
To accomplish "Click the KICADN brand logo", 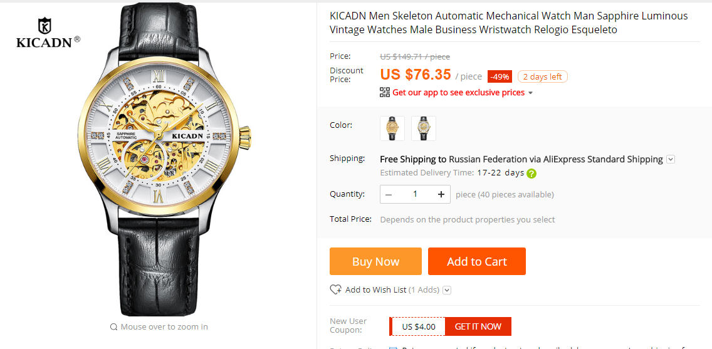I will pyautogui.click(x=48, y=33).
